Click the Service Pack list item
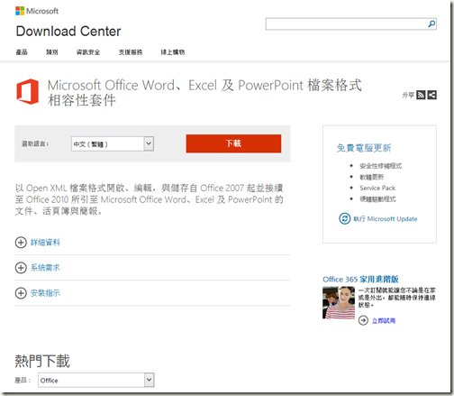The image size is (454, 396). pos(377,189)
